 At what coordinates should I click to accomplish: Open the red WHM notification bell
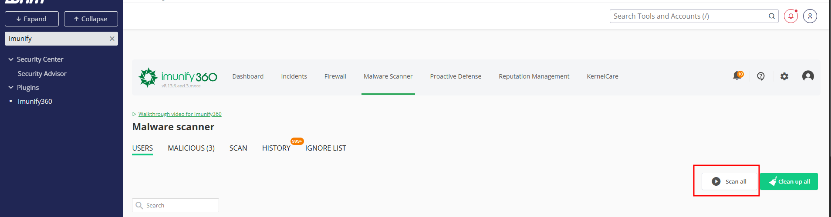click(791, 16)
